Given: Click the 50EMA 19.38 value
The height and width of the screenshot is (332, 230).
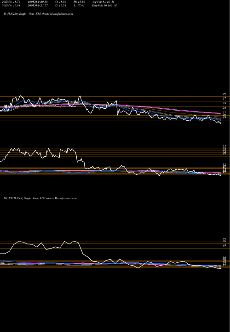Looking at the screenshot, I should click(10, 6).
